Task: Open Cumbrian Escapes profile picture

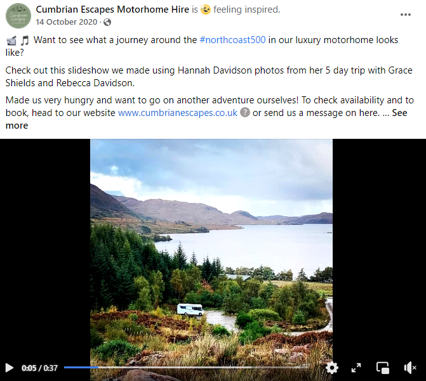Action: [18, 16]
